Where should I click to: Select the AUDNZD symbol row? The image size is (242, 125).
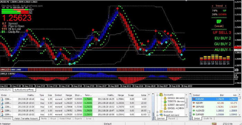tap(215, 110)
